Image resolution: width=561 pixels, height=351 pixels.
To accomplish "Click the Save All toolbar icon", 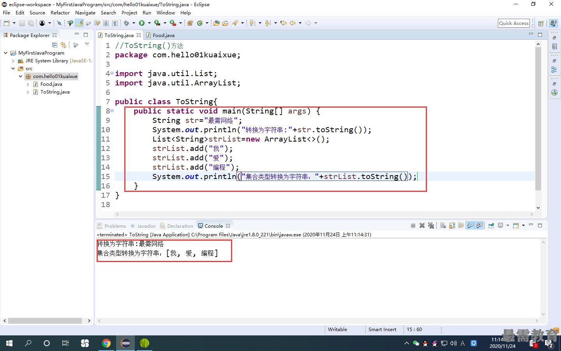I will click(31, 23).
